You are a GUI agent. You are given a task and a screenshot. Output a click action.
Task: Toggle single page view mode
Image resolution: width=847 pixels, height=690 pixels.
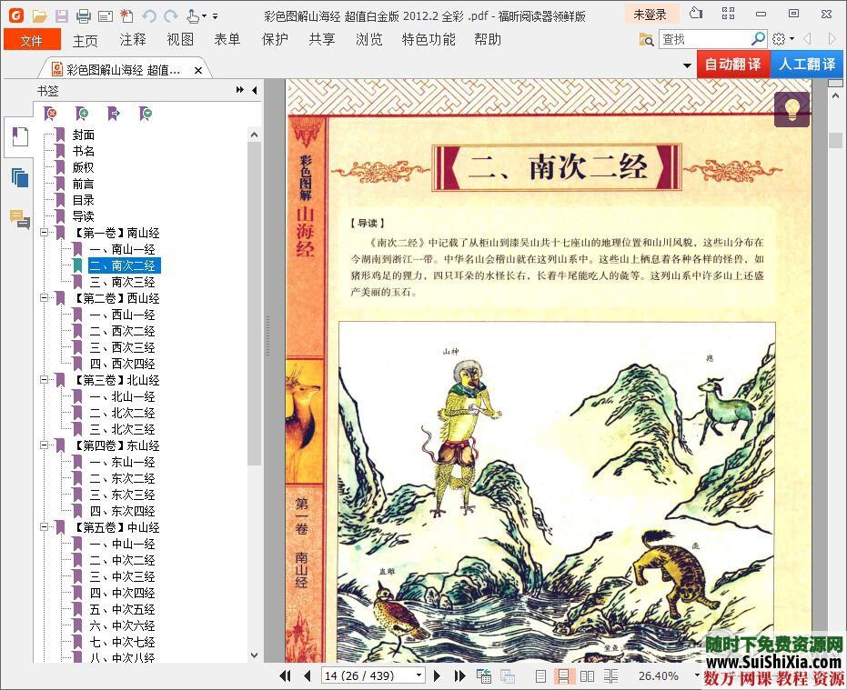[540, 676]
